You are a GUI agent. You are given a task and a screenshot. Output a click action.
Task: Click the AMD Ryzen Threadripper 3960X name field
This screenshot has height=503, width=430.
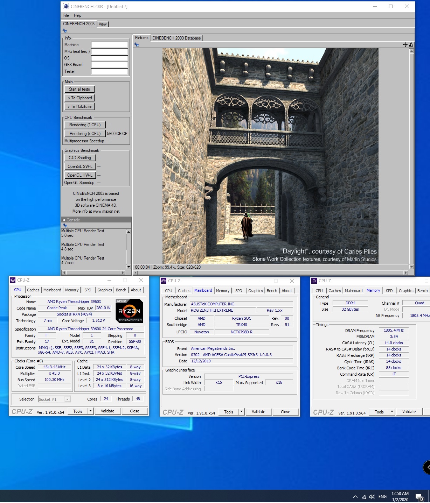74,302
